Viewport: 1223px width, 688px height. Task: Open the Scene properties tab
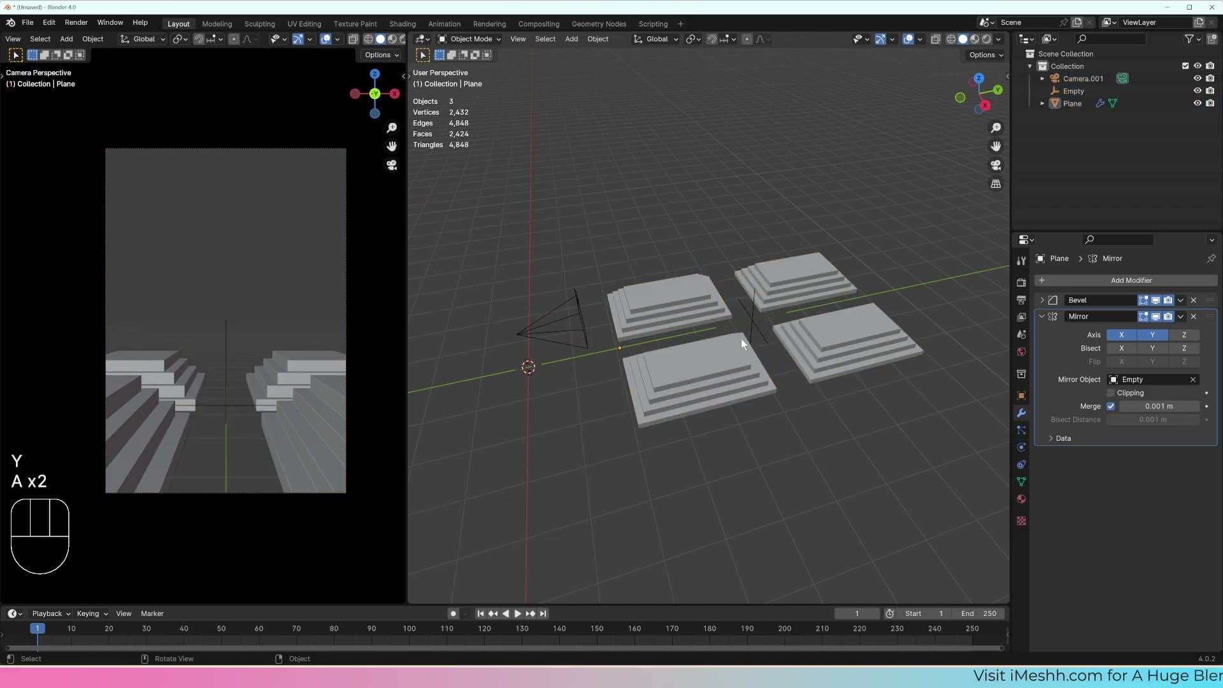coord(1021,334)
